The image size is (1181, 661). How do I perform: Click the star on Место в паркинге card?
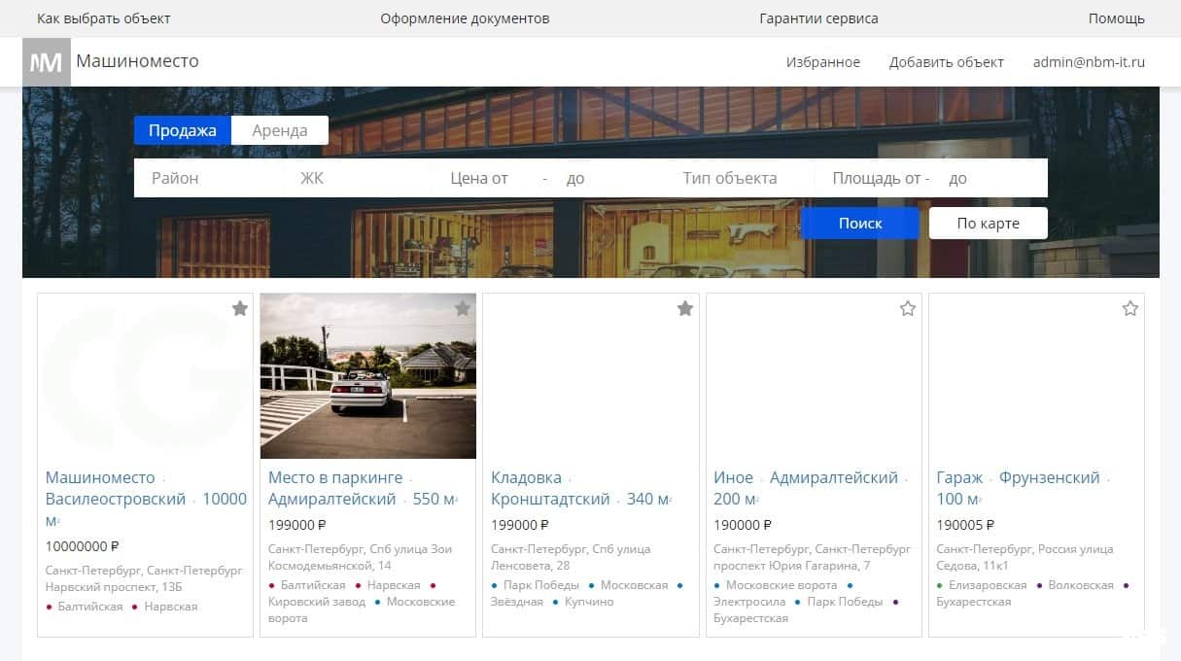[x=462, y=308]
